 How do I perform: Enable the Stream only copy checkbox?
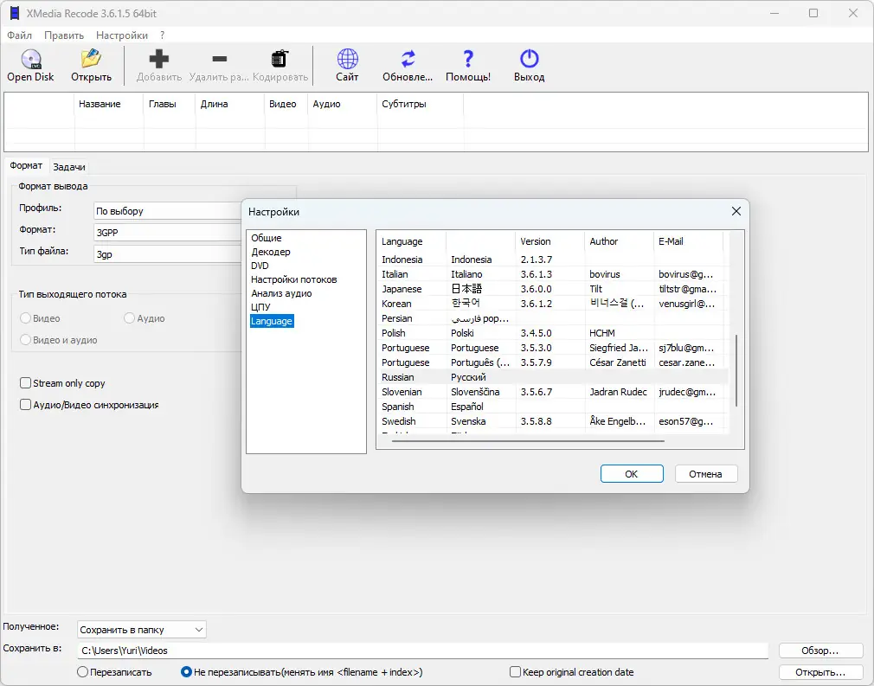25,383
